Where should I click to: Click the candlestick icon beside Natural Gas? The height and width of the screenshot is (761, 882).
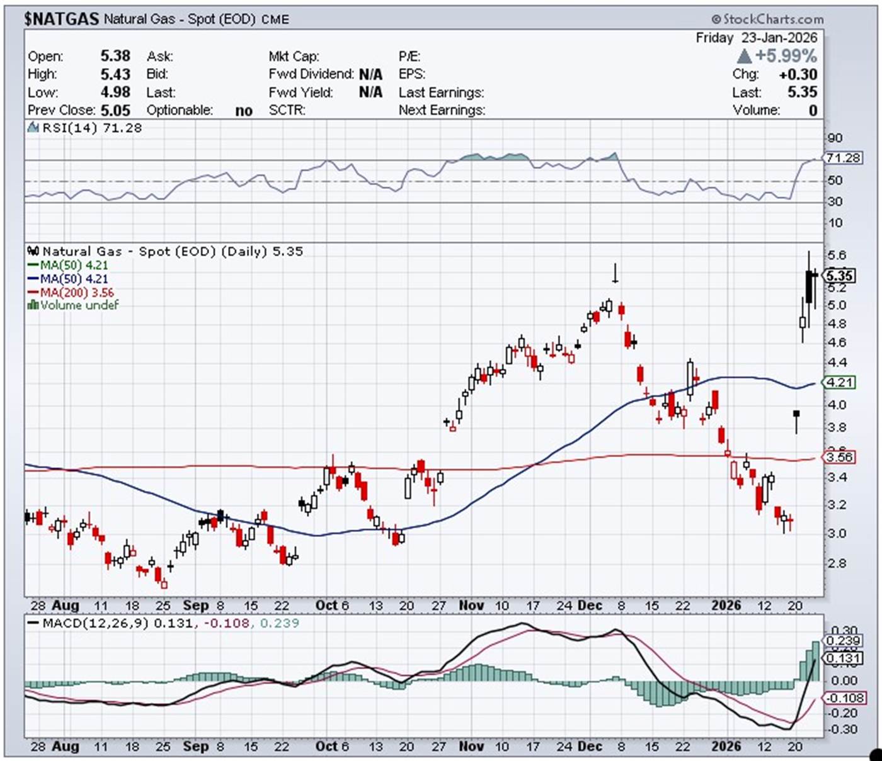click(x=33, y=251)
